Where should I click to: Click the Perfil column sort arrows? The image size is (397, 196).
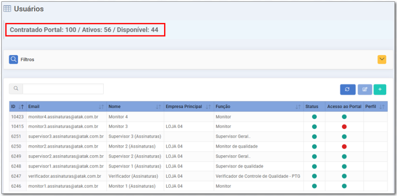coord(381,107)
